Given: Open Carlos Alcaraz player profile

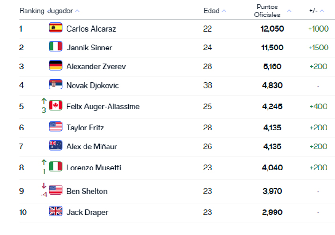Looking at the screenshot, I should pos(91,29).
